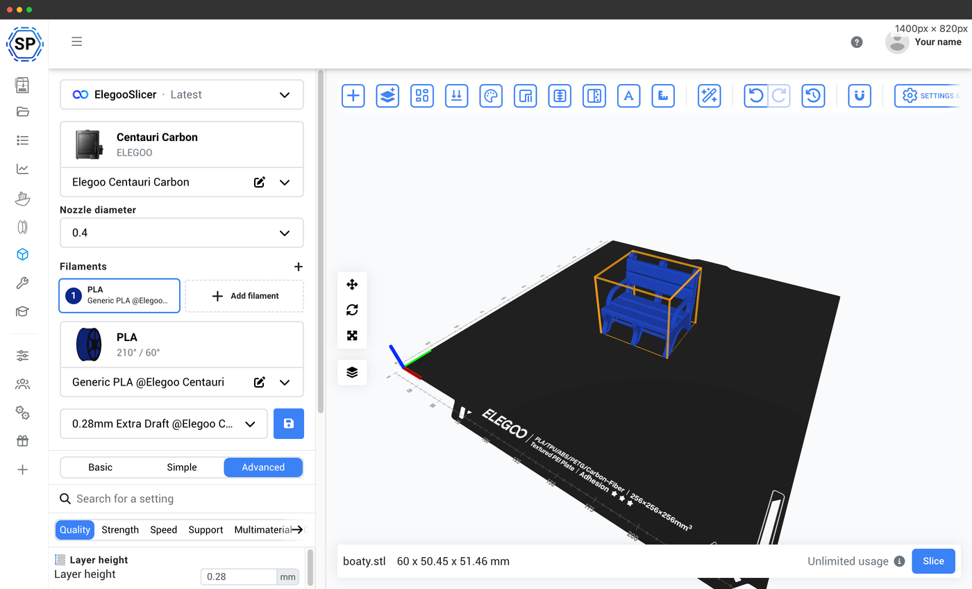
Task: Switch to Basic settings mode
Action: [x=101, y=467]
